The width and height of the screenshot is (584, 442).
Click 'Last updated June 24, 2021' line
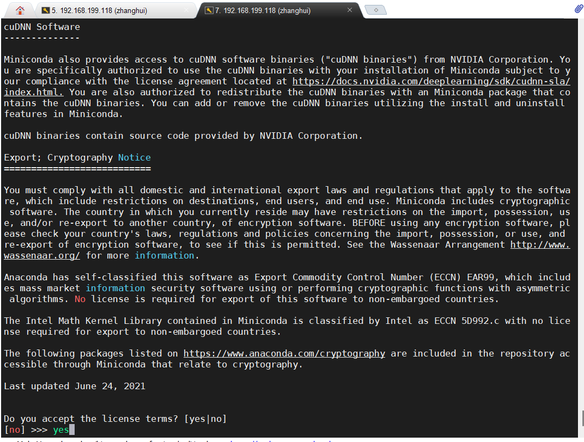point(75,386)
